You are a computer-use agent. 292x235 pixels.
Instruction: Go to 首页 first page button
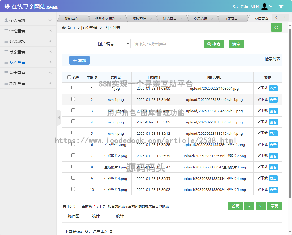(235, 206)
